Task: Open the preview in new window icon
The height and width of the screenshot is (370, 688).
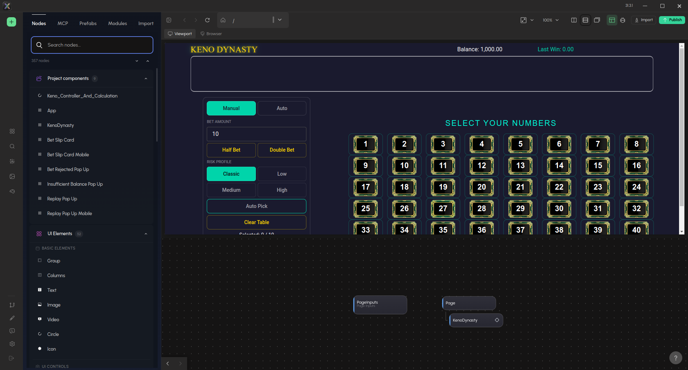Action: tap(524, 20)
